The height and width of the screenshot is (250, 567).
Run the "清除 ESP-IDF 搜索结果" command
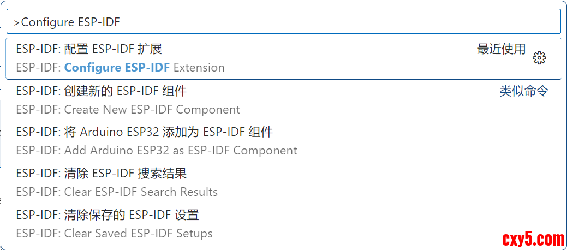(x=101, y=174)
